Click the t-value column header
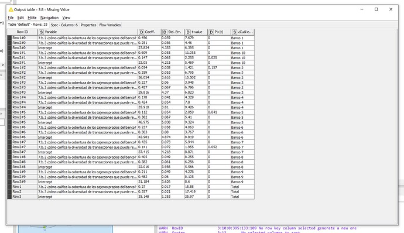This screenshot has height=233, width=404. pyautogui.click(x=196, y=32)
